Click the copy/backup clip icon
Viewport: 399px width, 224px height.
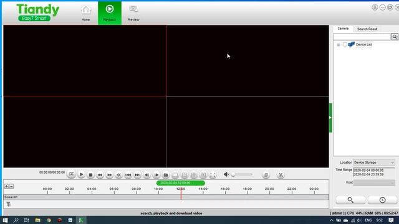pyautogui.click(x=266, y=175)
